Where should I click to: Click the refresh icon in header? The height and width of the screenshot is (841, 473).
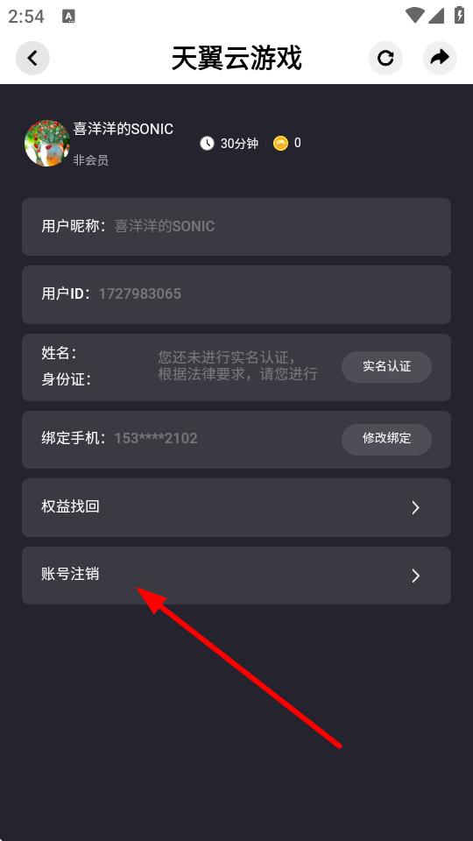pyautogui.click(x=385, y=58)
